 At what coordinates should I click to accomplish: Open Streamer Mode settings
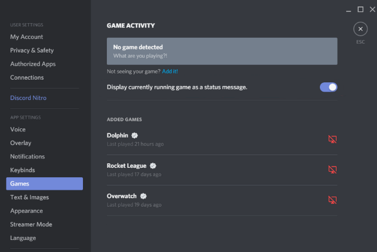coord(31,224)
